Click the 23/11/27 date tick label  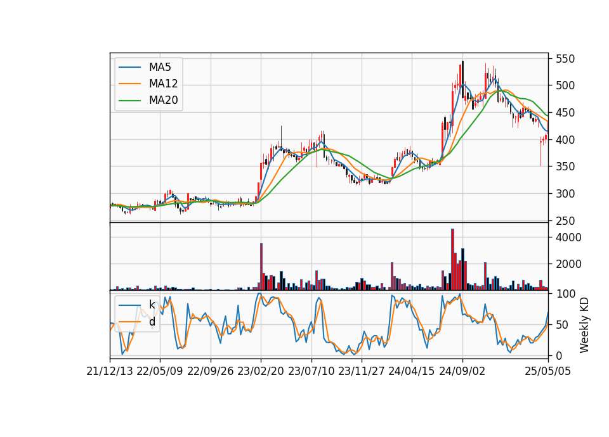click(362, 371)
